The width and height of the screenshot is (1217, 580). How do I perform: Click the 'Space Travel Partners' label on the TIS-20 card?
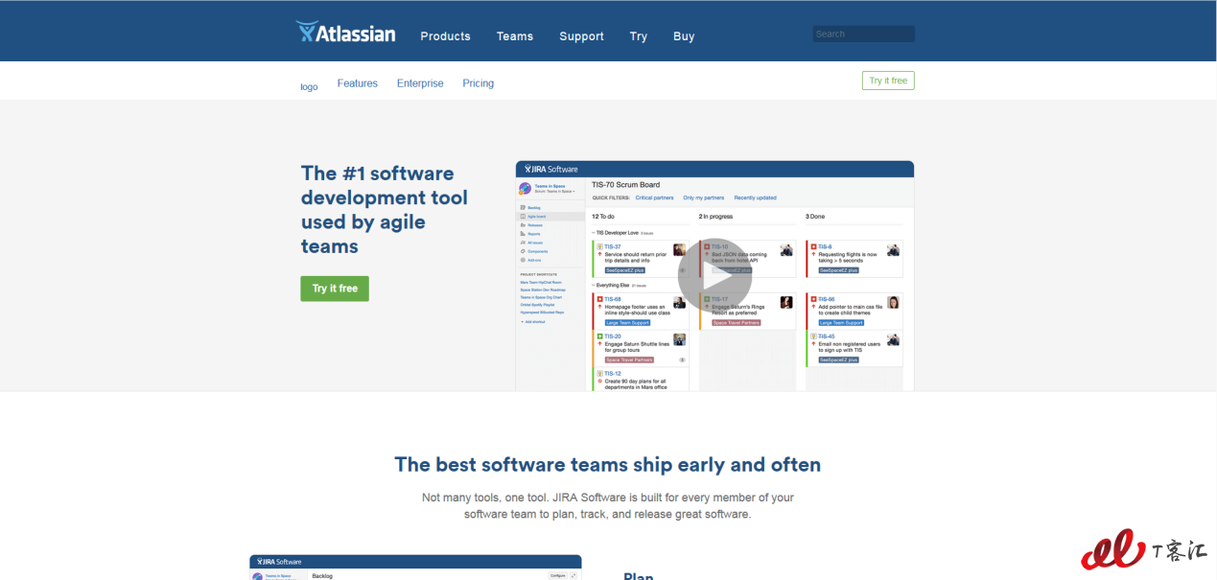click(x=629, y=360)
